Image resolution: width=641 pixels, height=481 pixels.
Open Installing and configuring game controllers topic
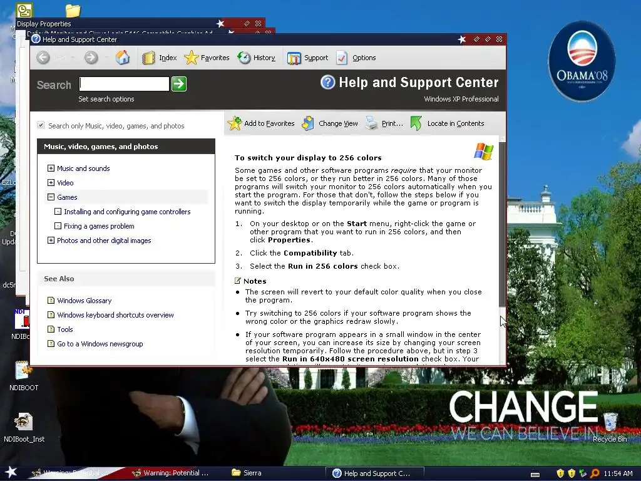127,212
